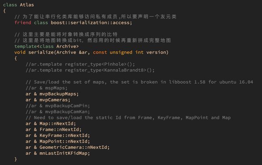Image resolution: width=262 pixels, height=165 pixels.
Task: Click commented mvpBackupCamPin line
Action: click(x=58, y=106)
